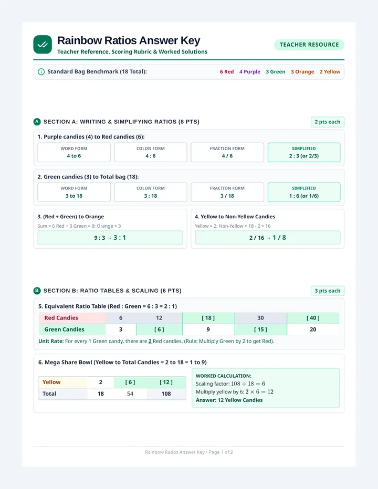378x489 pixels.
Task: Click the Simplified box '2 : 3 (or 2/3)'
Action: (x=304, y=152)
